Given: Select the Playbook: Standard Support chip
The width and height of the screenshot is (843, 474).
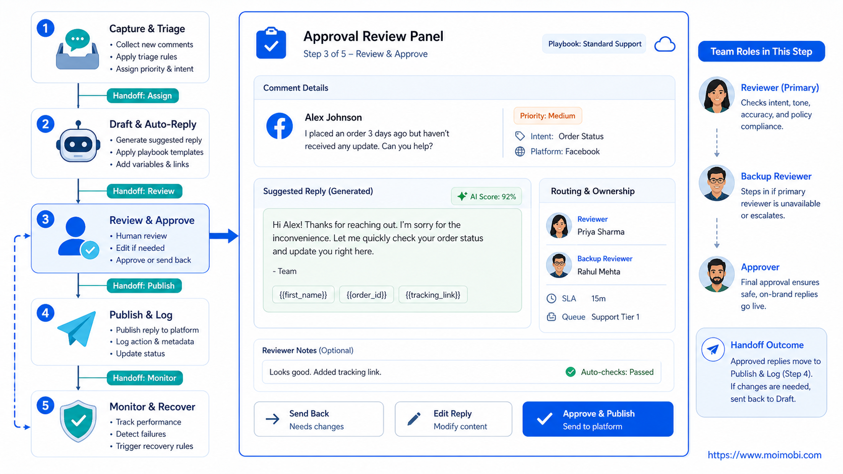Looking at the screenshot, I should pos(594,44).
